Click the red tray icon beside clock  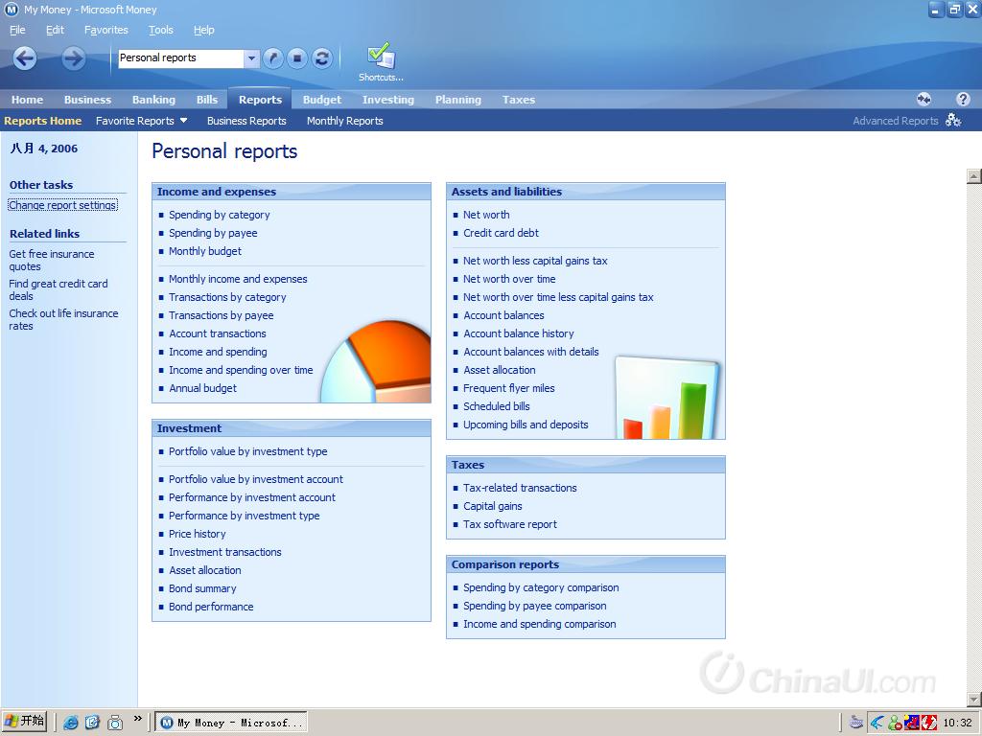click(x=928, y=723)
